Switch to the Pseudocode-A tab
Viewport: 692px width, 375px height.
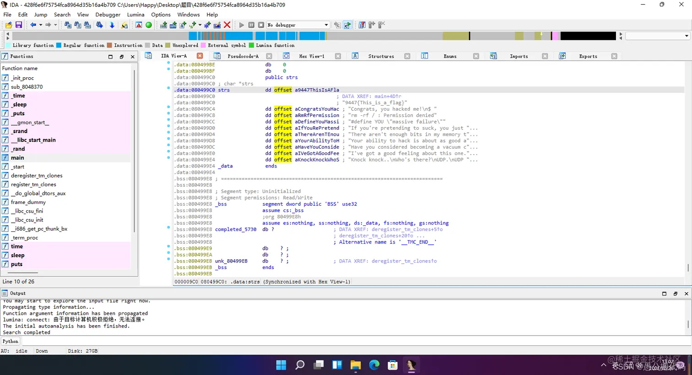[x=243, y=56]
